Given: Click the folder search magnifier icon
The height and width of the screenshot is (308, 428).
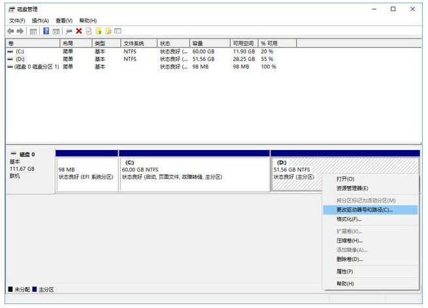Looking at the screenshot, I should coord(108,31).
